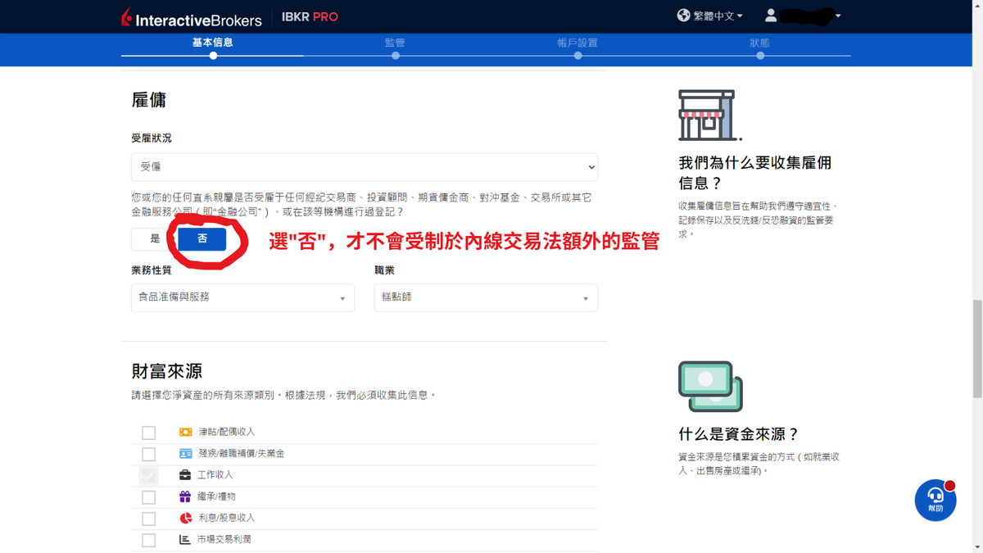Check the 津貼/配偶收入 checkbox
This screenshot has width=983, height=553.
click(148, 432)
